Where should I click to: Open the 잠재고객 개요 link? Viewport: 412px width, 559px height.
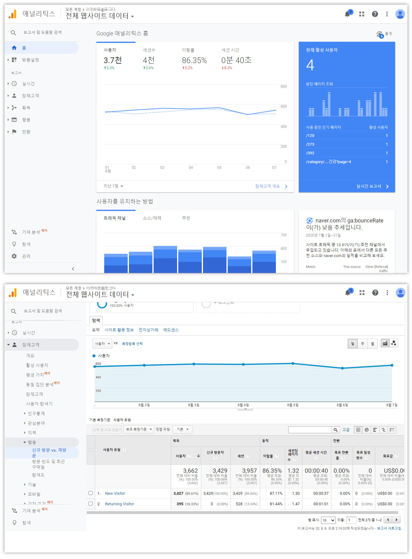pyautogui.click(x=271, y=186)
